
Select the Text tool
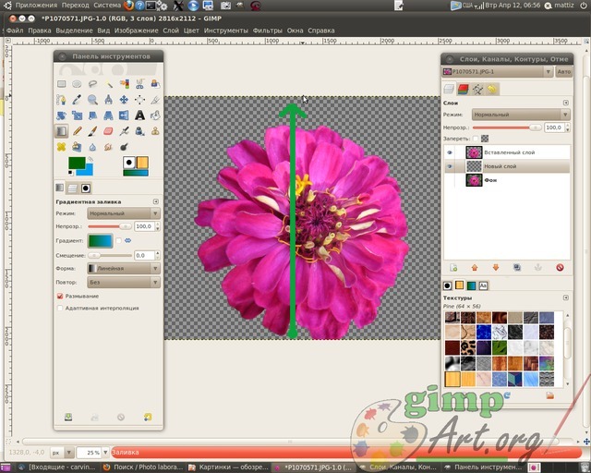139,115
